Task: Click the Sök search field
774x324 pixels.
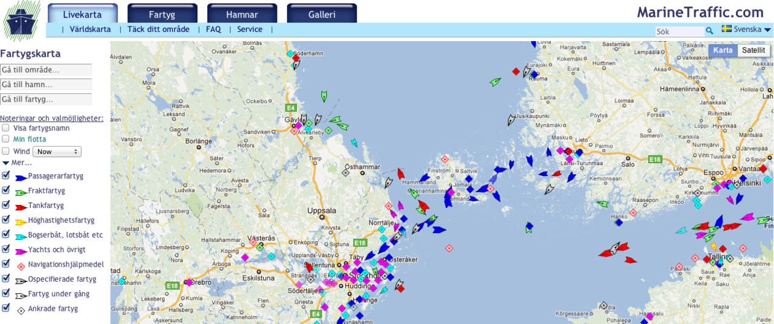Action: tap(679, 31)
